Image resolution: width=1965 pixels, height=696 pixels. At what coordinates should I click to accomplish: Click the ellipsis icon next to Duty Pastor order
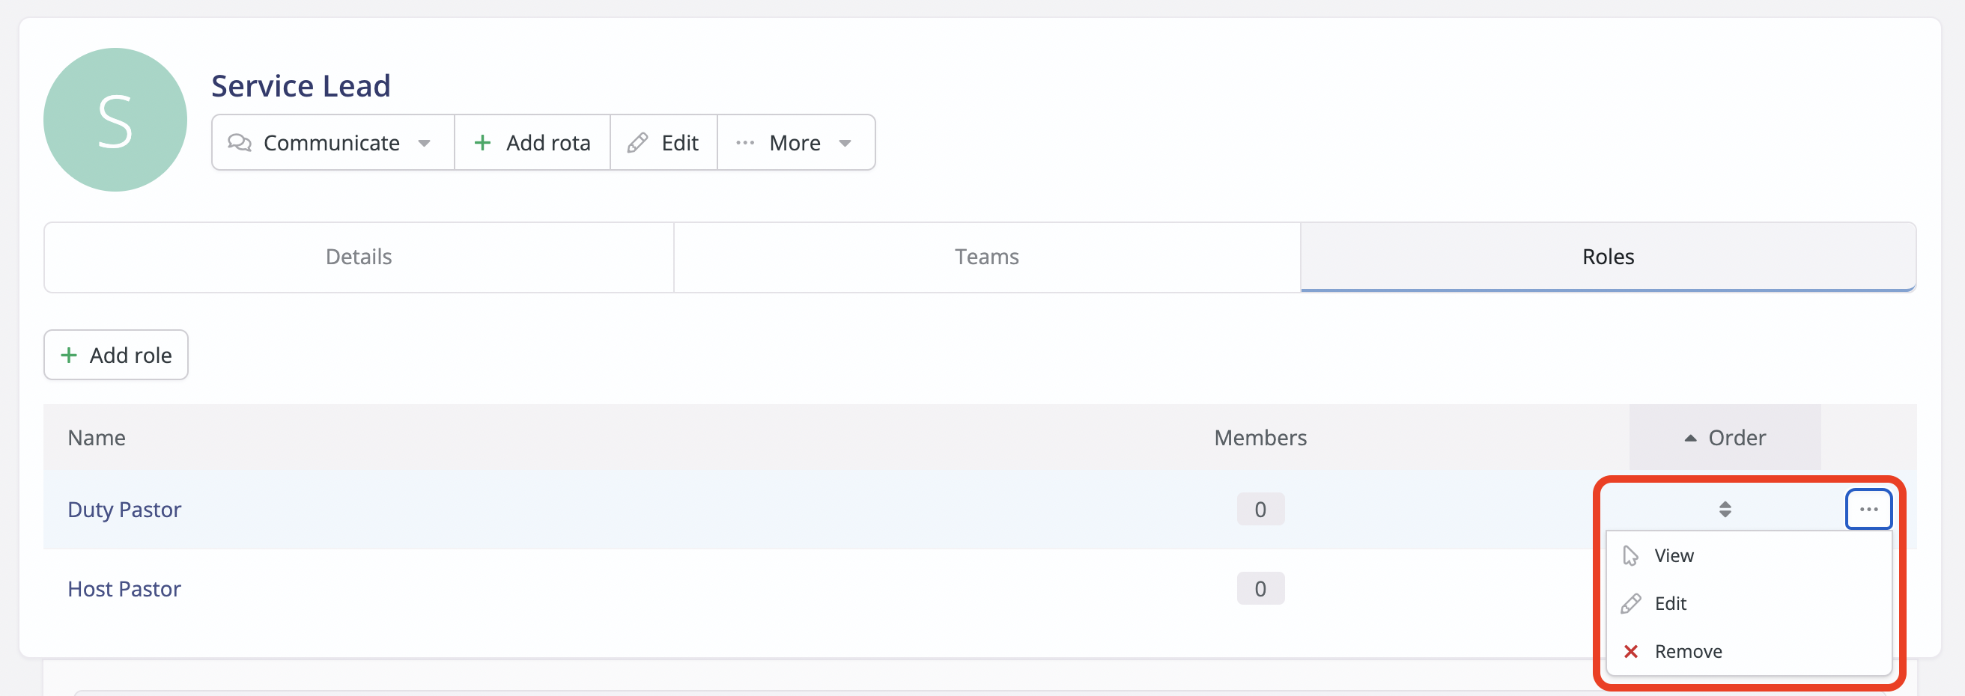(1868, 508)
